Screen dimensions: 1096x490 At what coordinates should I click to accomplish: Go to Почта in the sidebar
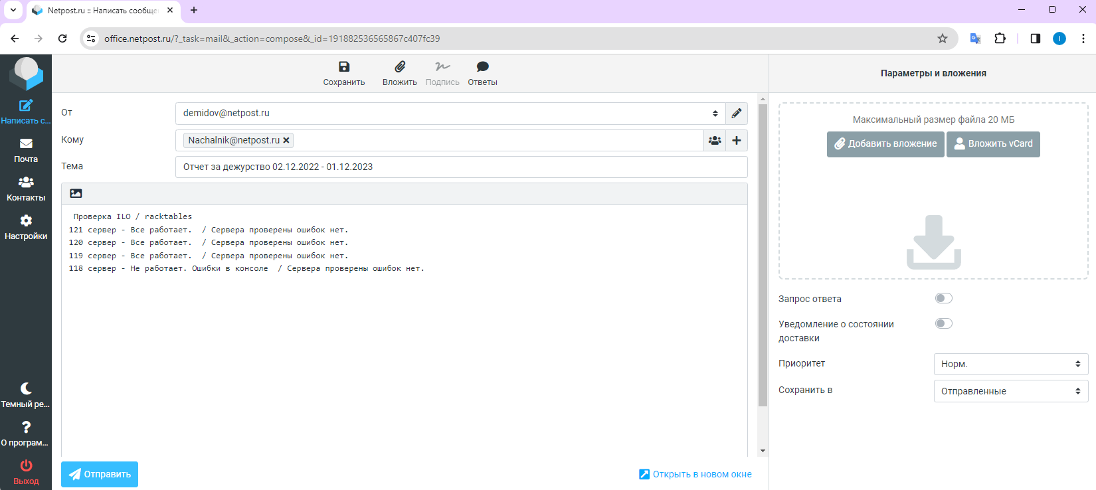[26, 150]
